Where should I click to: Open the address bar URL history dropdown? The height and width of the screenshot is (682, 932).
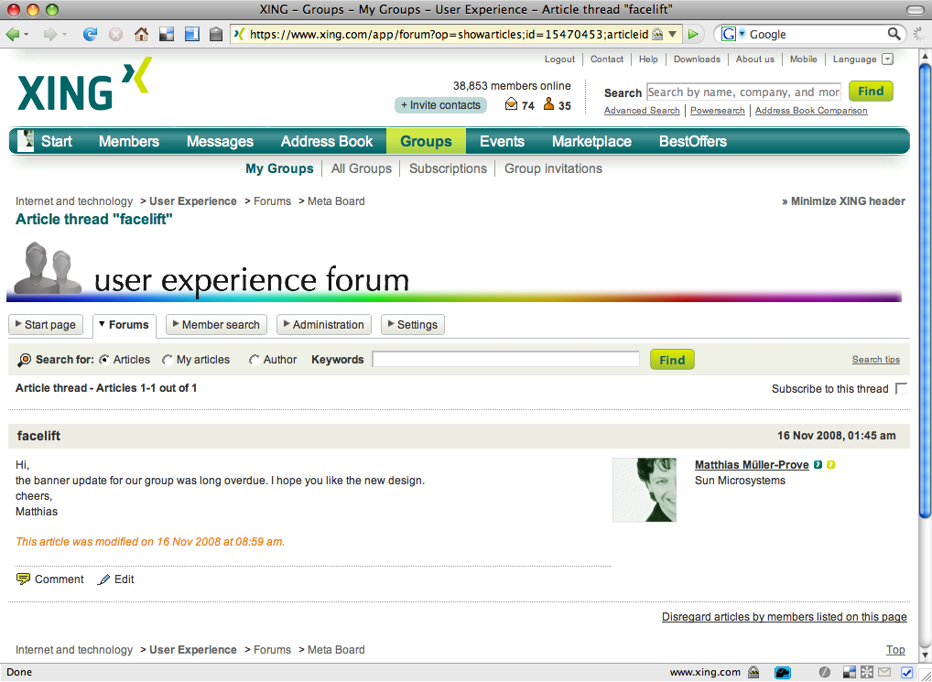(x=672, y=35)
